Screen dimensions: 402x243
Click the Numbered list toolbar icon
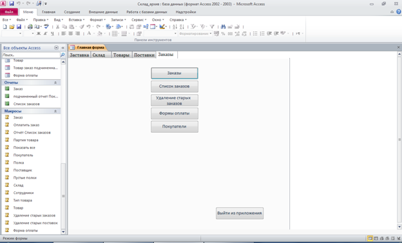[x=262, y=34]
